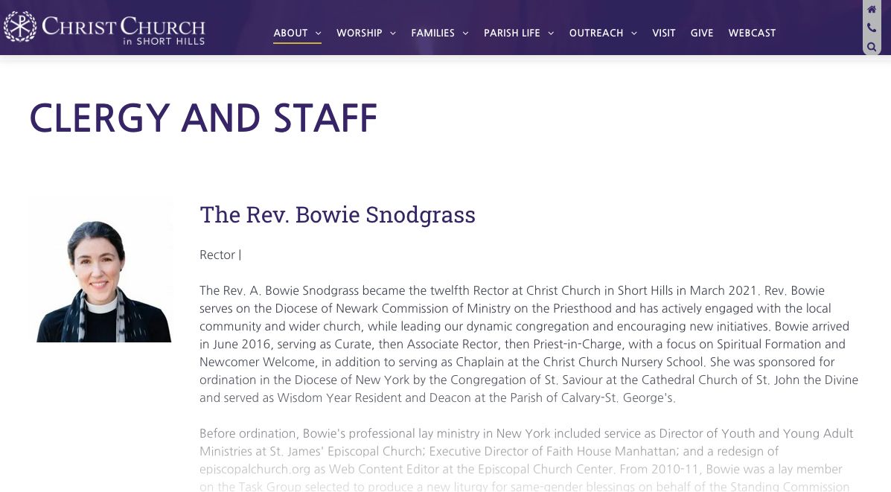This screenshot has width=891, height=492.
Task: Expand the Outreach dropdown chevron
Action: (x=634, y=33)
